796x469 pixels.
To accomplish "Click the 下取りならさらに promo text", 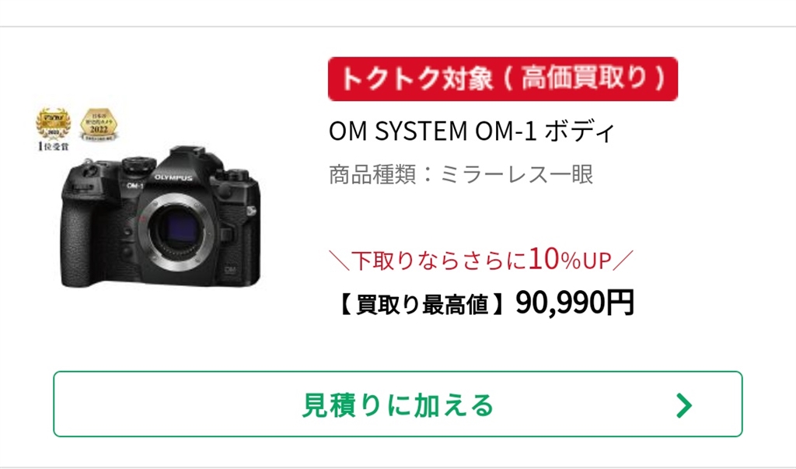I will click(x=440, y=261).
